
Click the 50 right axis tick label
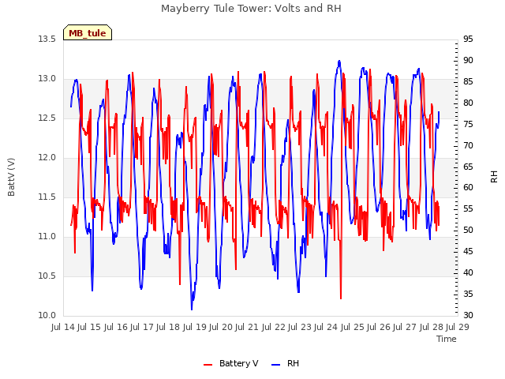click(x=468, y=230)
